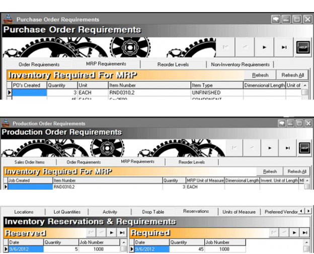Go to next record in Required panel
Image resolution: width=314 pixels, height=254 pixels.
click(x=294, y=232)
